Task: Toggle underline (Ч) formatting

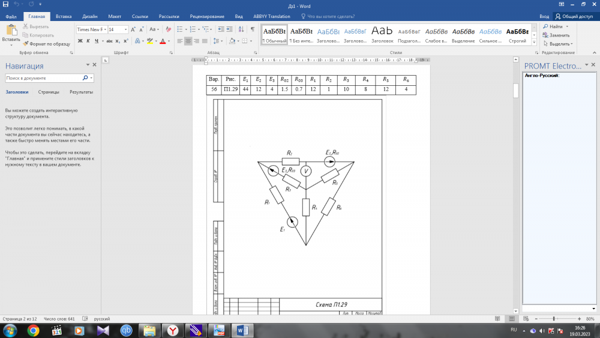Action: pos(97,41)
